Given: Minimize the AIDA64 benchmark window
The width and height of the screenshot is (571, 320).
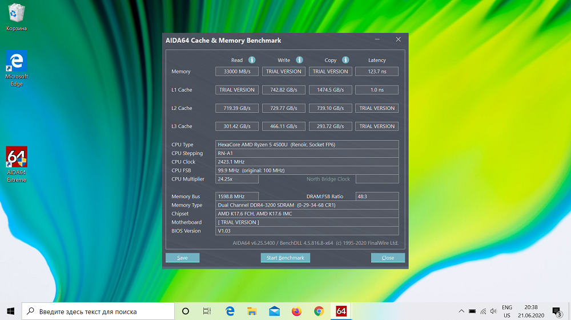Looking at the screenshot, I should [377, 40].
